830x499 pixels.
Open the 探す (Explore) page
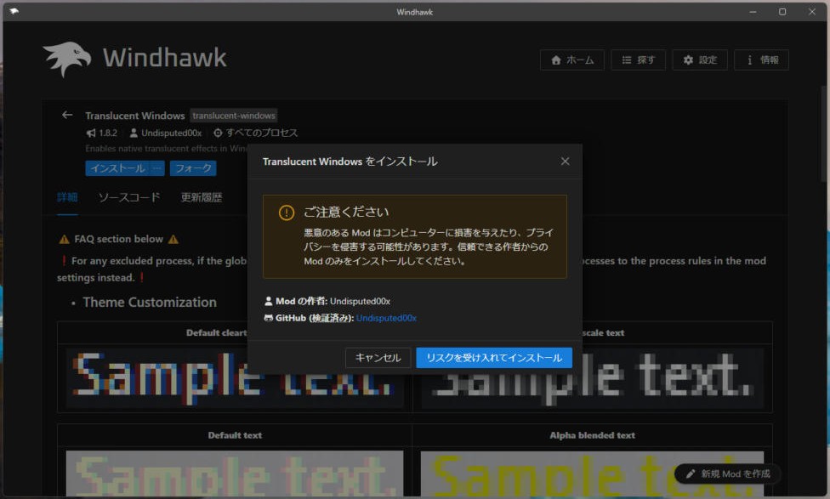coord(638,60)
